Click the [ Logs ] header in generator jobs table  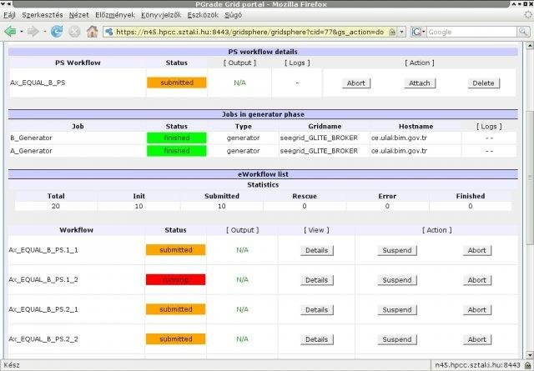[489, 126]
